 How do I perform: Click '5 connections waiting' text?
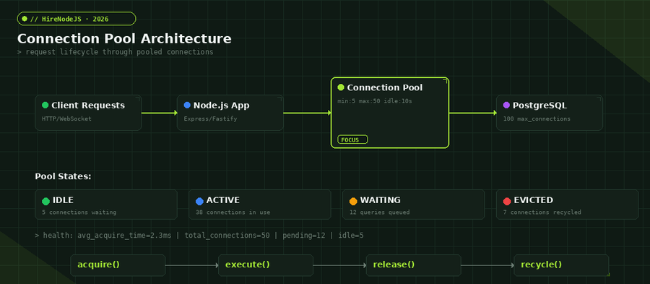pyautogui.click(x=79, y=212)
